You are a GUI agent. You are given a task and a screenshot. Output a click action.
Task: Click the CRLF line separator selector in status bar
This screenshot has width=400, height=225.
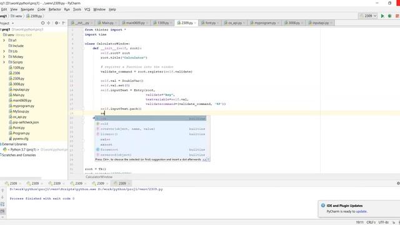[x=371, y=222]
